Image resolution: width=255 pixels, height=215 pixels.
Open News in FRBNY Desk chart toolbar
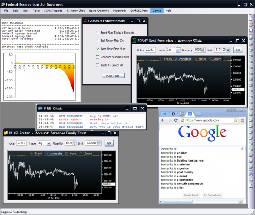[x=200, y=59]
